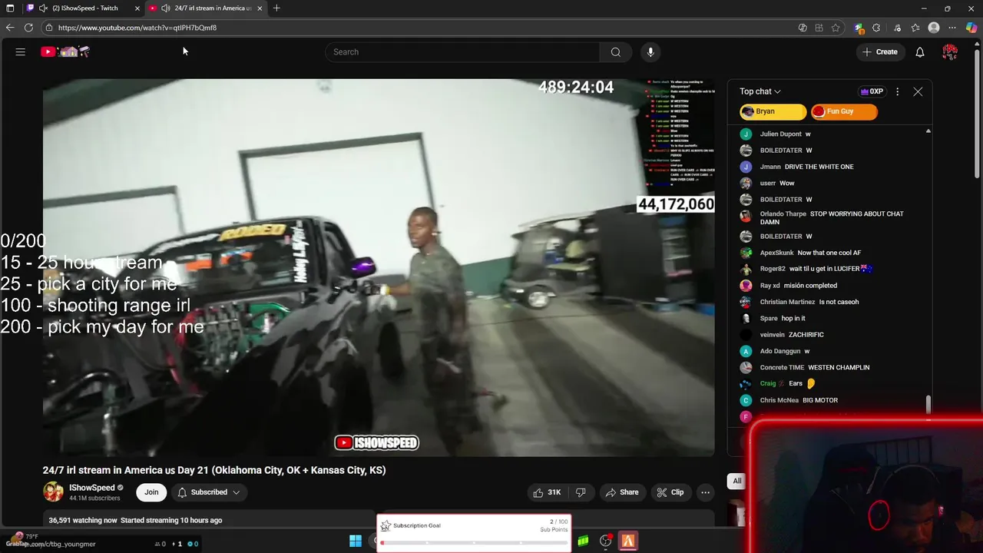983x553 pixels.
Task: Dislike the video with thumbs down
Action: [x=581, y=492]
